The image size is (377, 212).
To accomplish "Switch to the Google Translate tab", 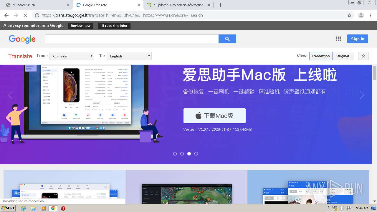I will click(x=108, y=5).
